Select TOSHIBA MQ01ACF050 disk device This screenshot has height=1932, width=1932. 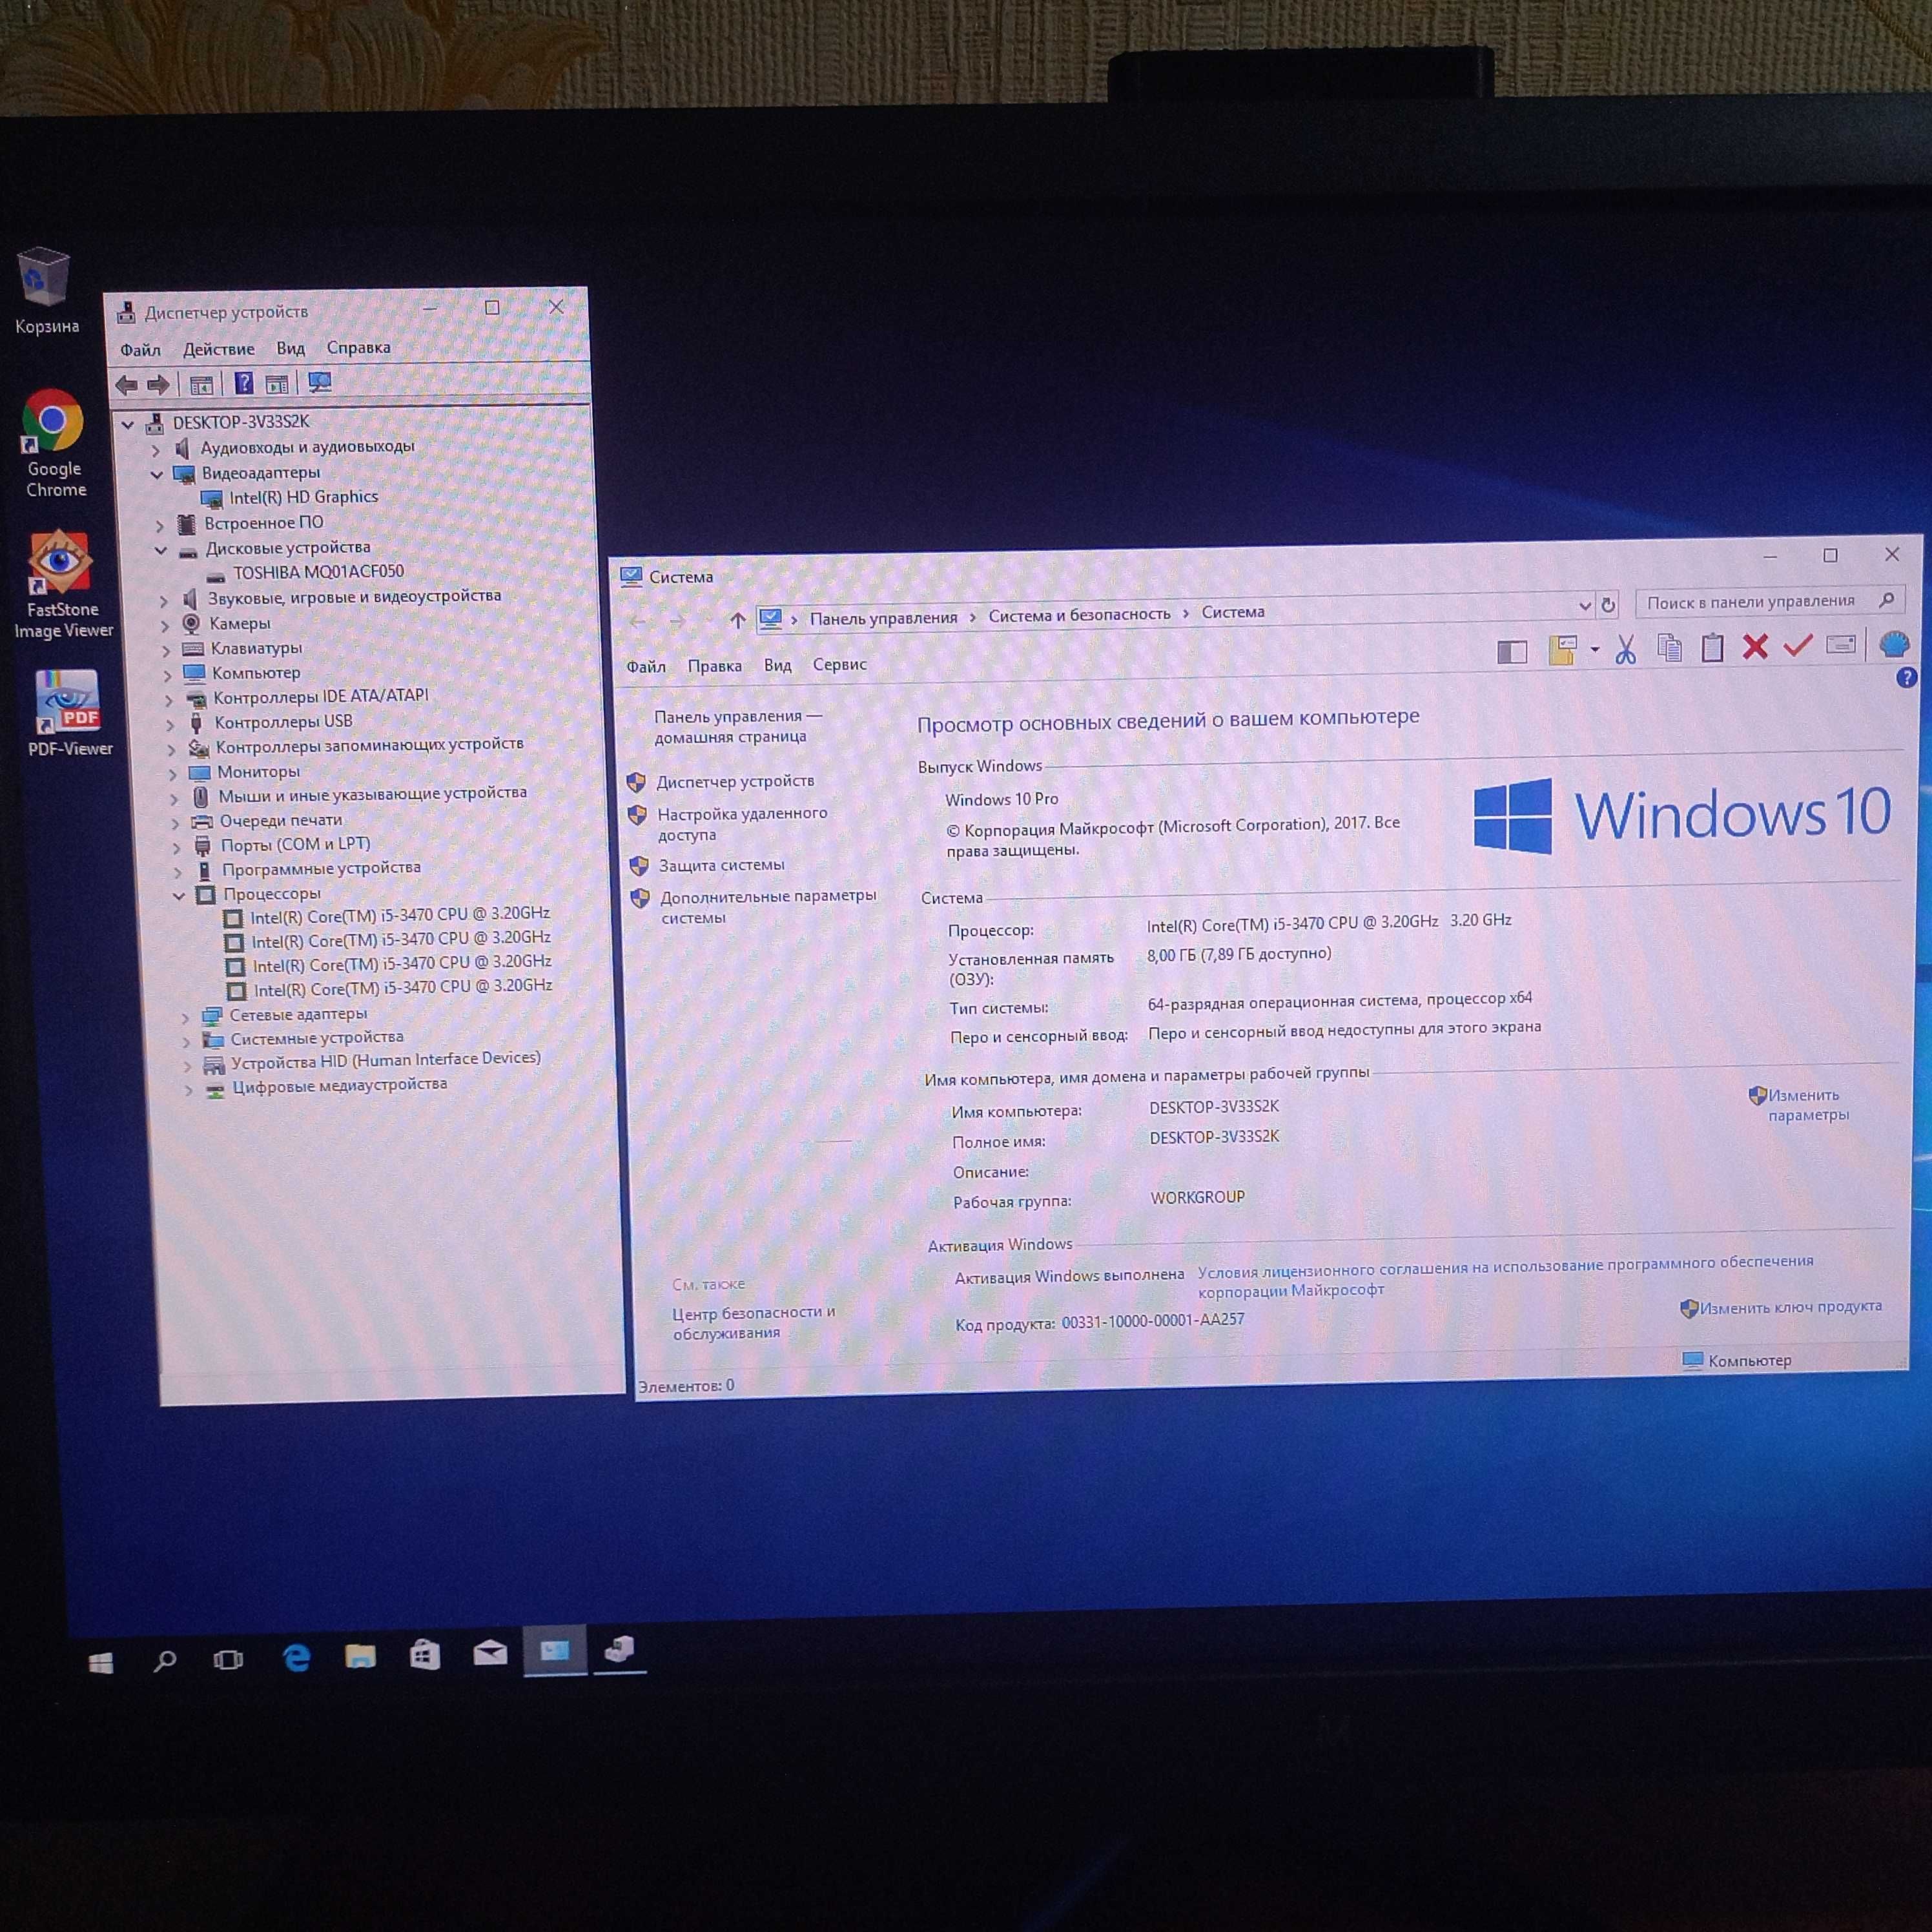click(x=318, y=572)
